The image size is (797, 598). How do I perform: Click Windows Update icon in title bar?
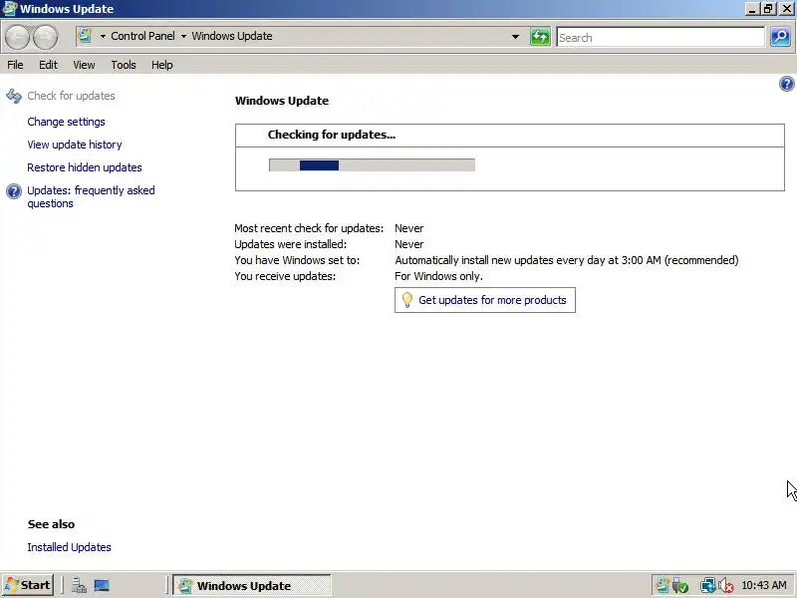click(10, 9)
